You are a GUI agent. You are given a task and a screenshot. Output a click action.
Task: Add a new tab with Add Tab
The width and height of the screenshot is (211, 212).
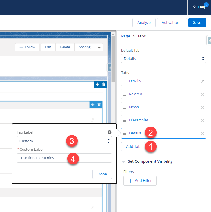(133, 147)
